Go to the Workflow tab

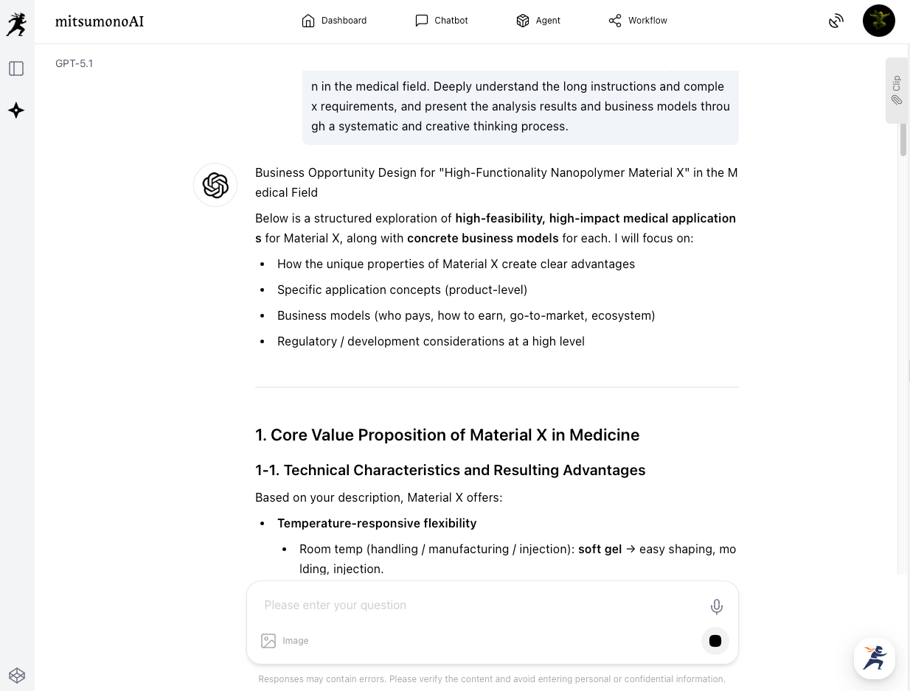point(638,21)
